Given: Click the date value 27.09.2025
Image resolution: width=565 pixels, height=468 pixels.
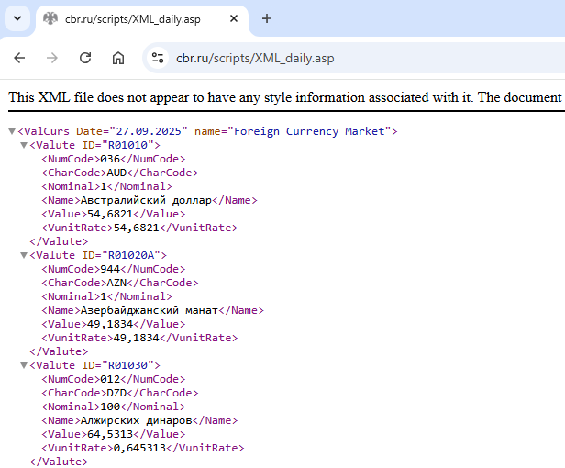Looking at the screenshot, I should click(149, 131).
